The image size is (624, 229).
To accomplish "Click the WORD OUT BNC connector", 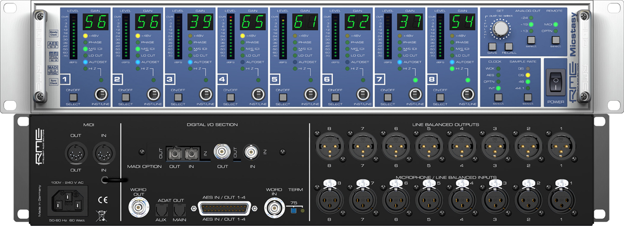I will [138, 208].
